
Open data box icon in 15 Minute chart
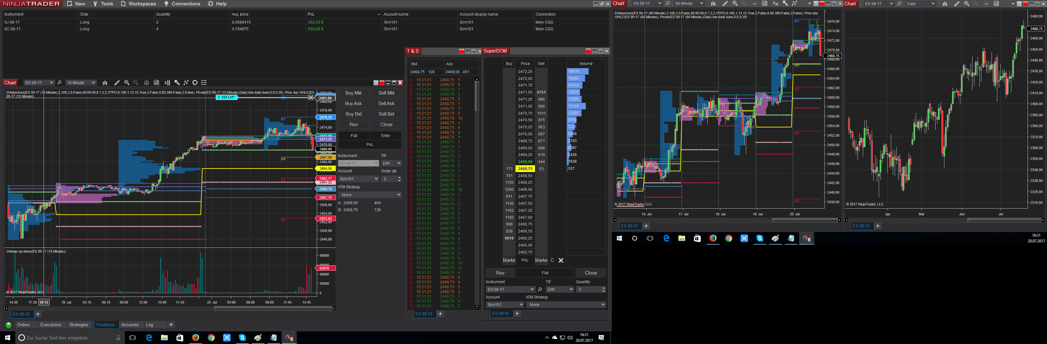pos(156,83)
